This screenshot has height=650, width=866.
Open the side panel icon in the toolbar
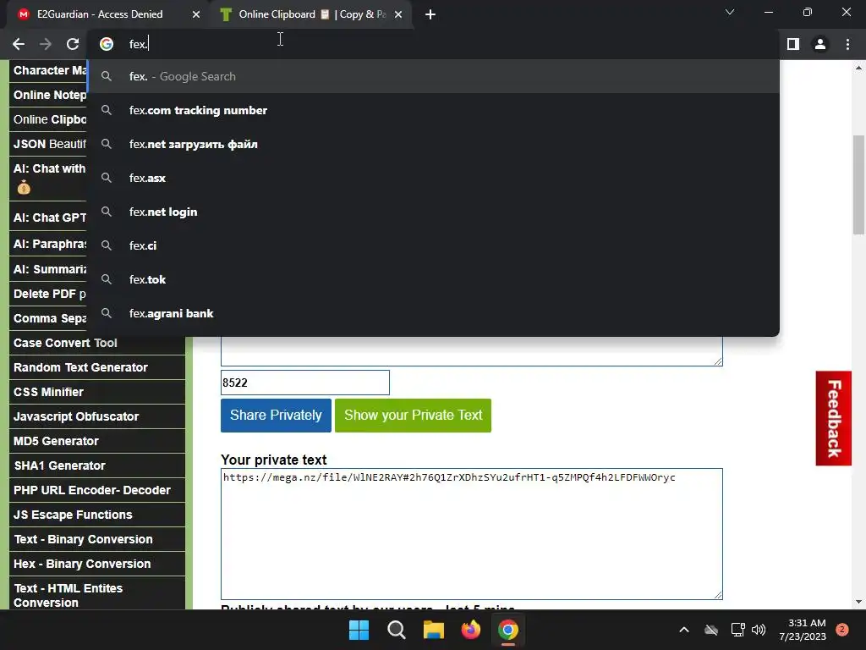[x=793, y=44]
